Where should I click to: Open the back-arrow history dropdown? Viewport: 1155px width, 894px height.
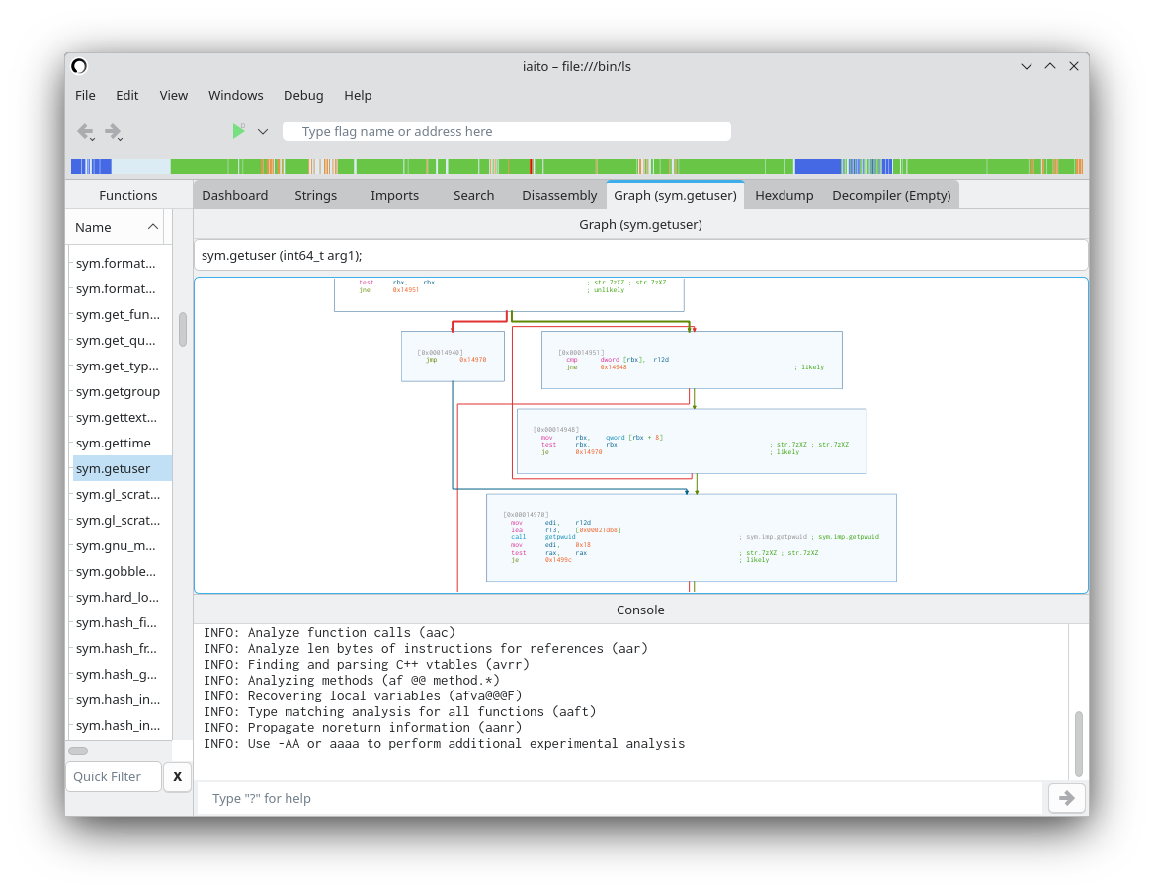(x=94, y=138)
